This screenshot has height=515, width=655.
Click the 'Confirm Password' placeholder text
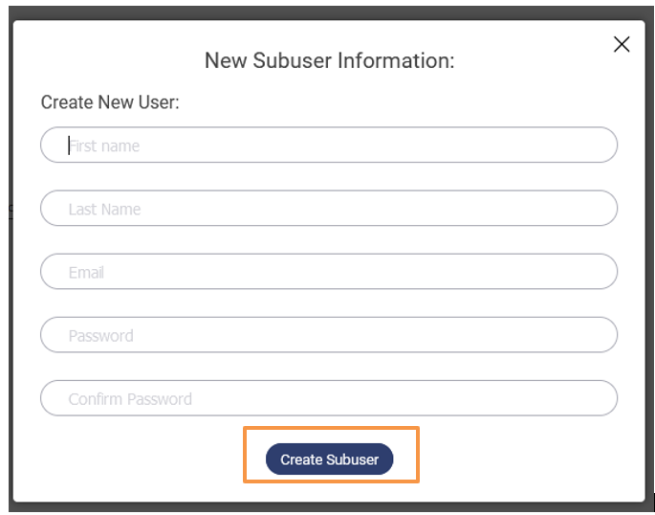click(130, 399)
